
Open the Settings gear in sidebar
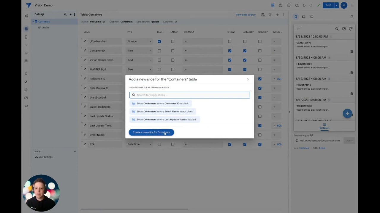click(26, 90)
